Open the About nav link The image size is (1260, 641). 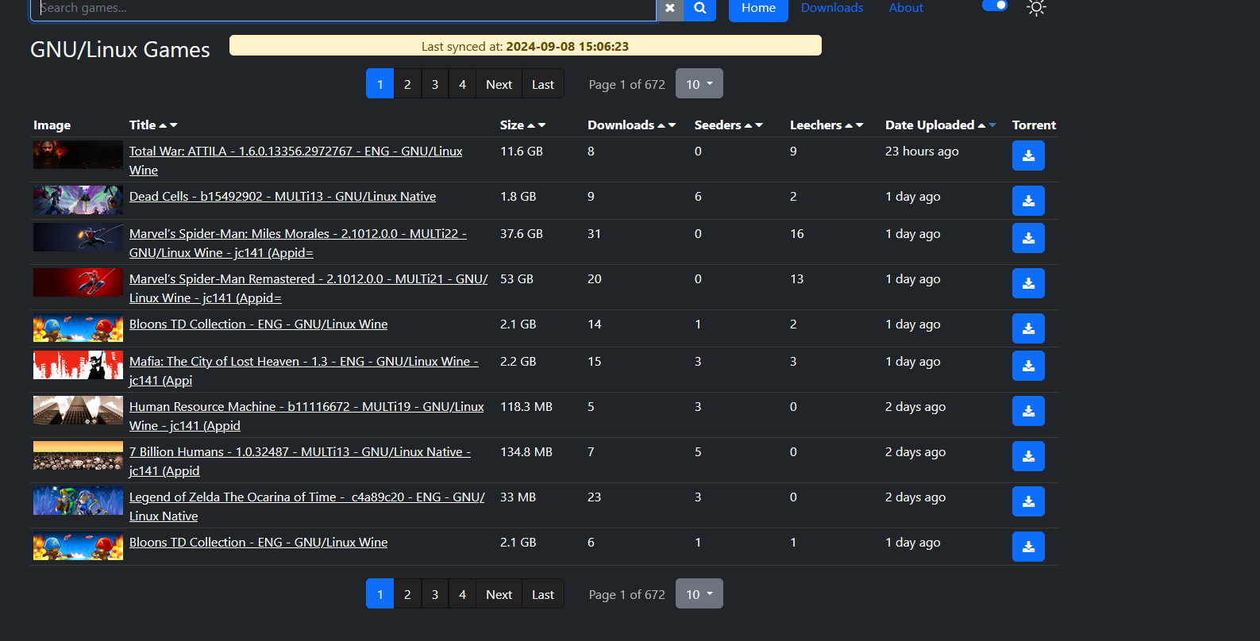click(906, 8)
